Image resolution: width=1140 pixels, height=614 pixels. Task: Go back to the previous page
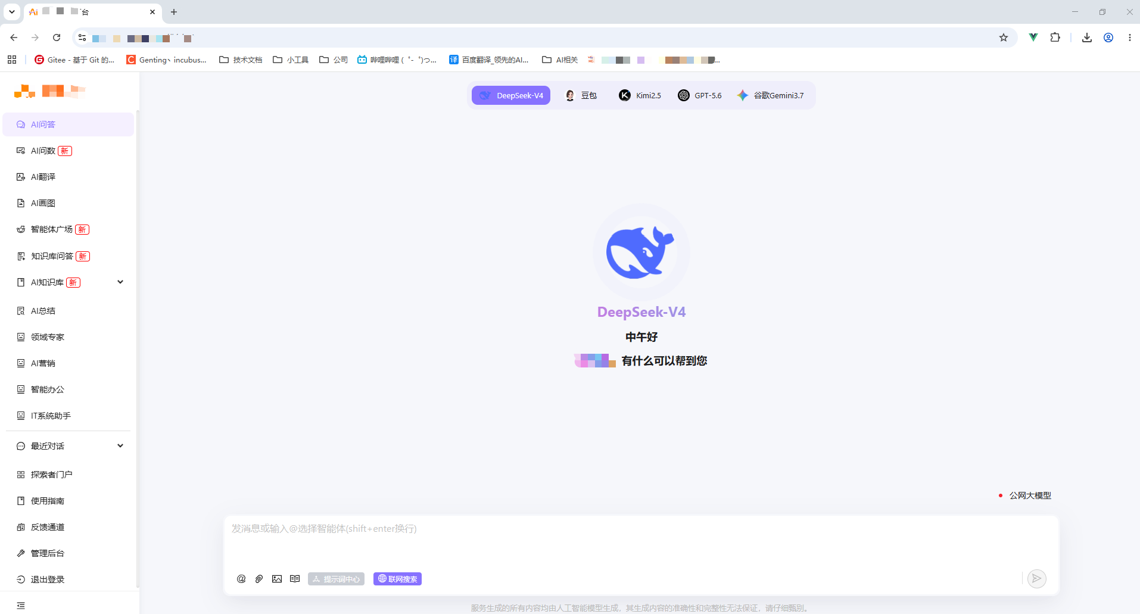tap(14, 38)
